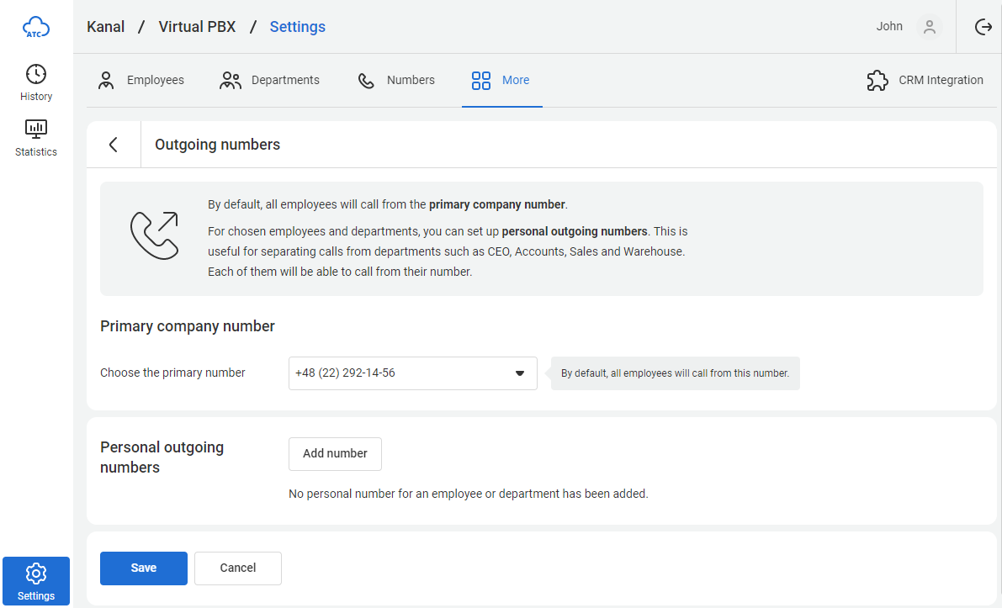The height and width of the screenshot is (608, 1002).
Task: Click the Settings gear icon
Action: (36, 574)
